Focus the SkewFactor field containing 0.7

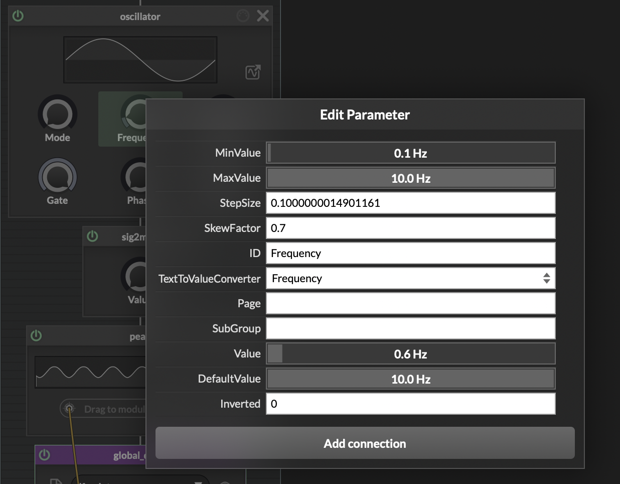[410, 228]
